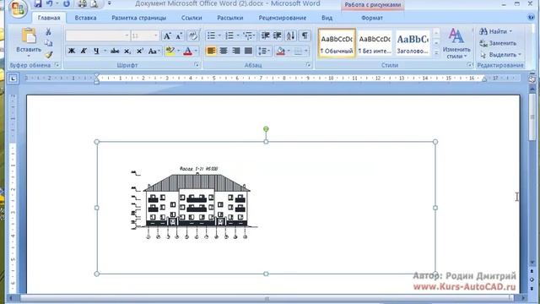Apply red font color (A)
The width and height of the screenshot is (540, 304).
tap(187, 52)
